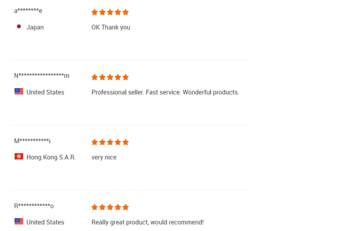Click "United States" label under N***m reviewer

tap(45, 92)
